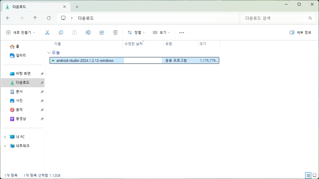Unpin 사진 using its pin icon
Screen dimensions: 319x179
tap(42, 101)
